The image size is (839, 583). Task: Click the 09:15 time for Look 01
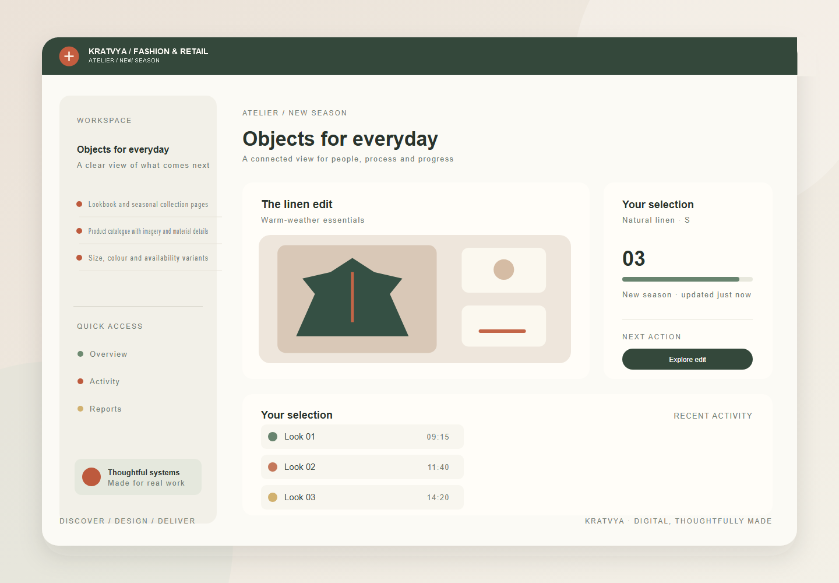[438, 437]
